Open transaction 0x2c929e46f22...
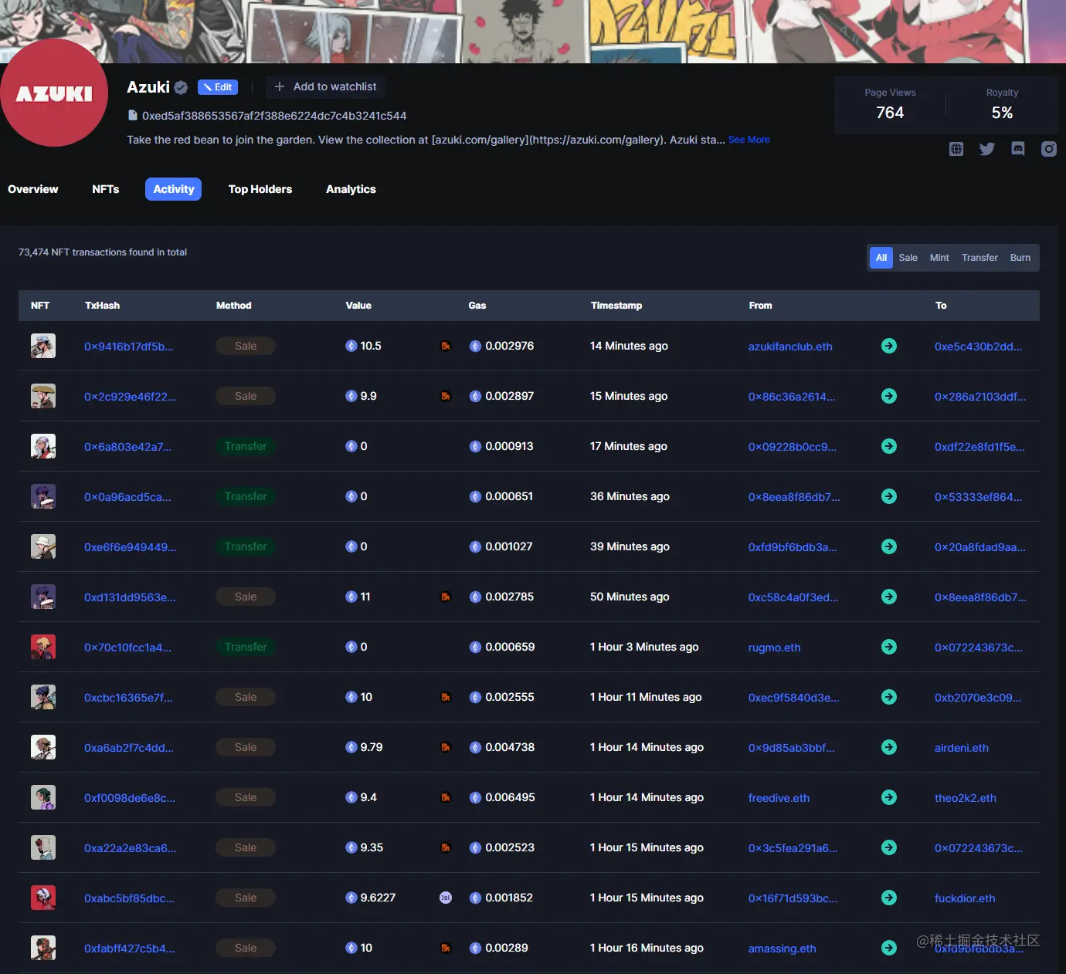The width and height of the screenshot is (1066, 974). 131,397
